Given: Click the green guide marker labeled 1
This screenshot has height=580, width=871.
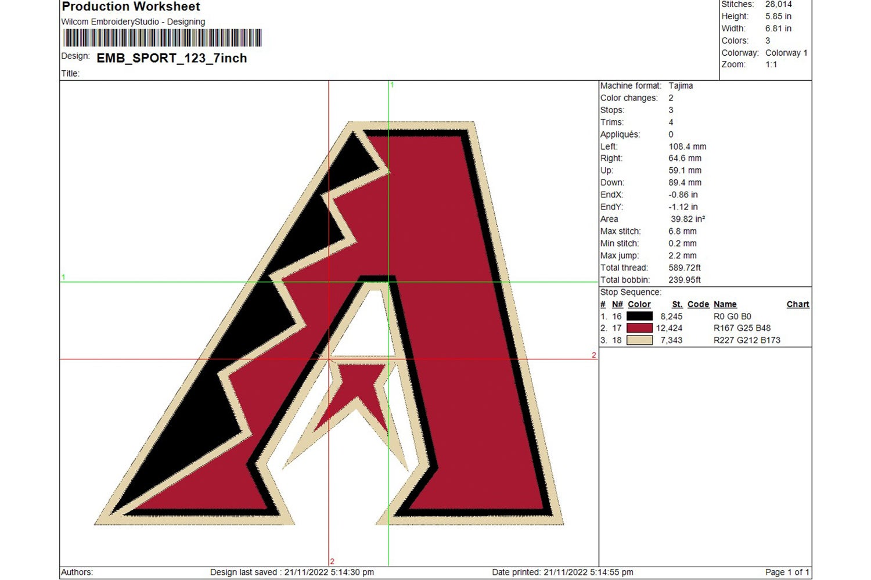Looking at the screenshot, I should click(x=392, y=85).
